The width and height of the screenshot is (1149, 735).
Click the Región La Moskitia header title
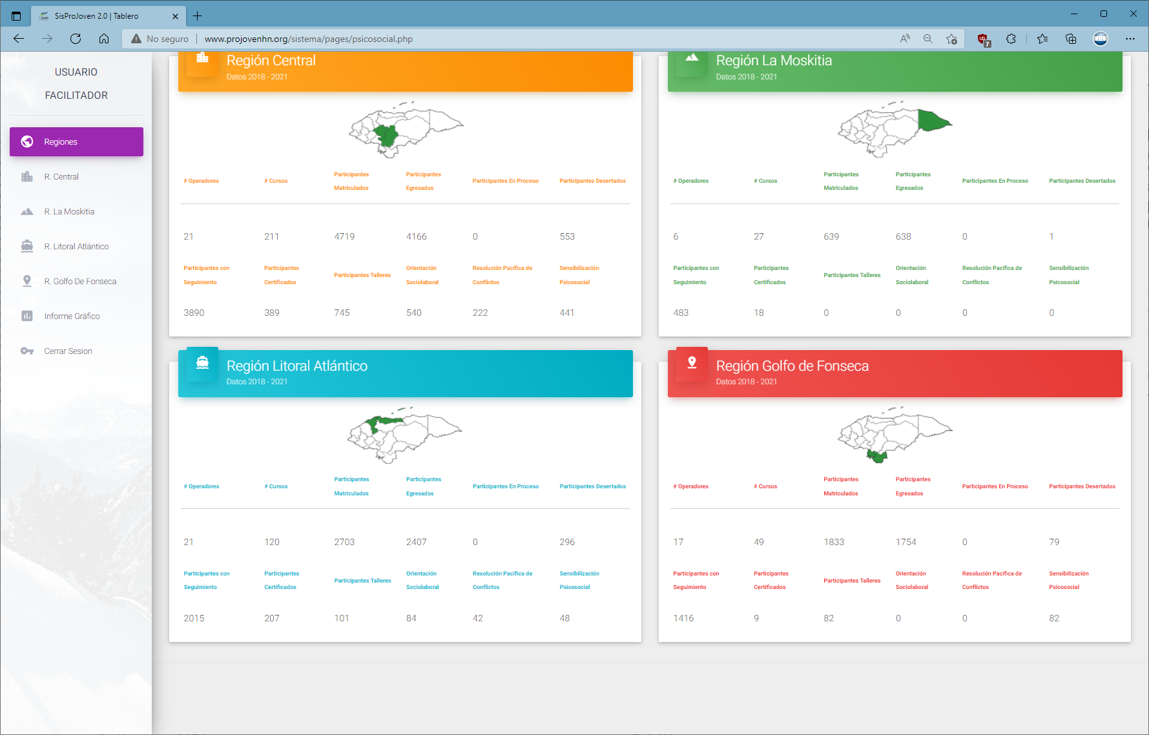[x=774, y=61]
